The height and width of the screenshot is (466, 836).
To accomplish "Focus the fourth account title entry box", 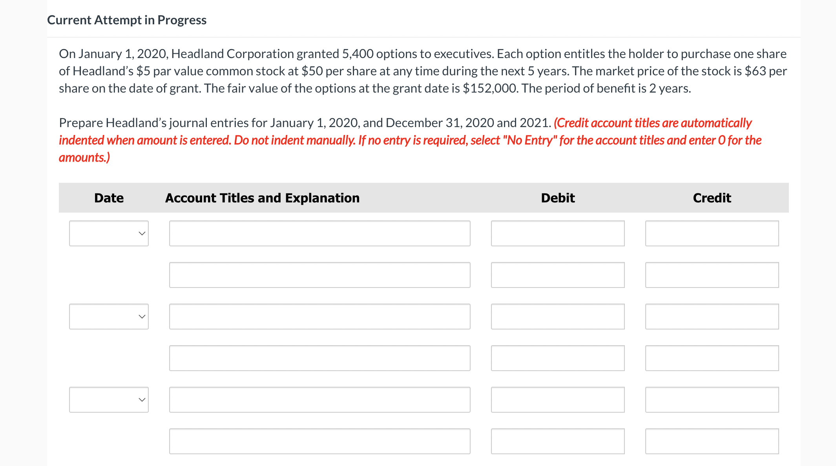I will coord(319,358).
